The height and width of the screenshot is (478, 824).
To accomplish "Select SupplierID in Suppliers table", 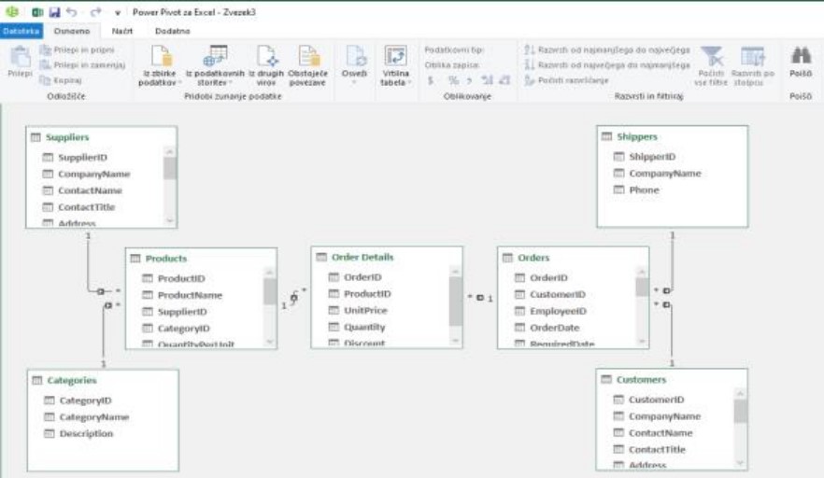I will [x=82, y=157].
